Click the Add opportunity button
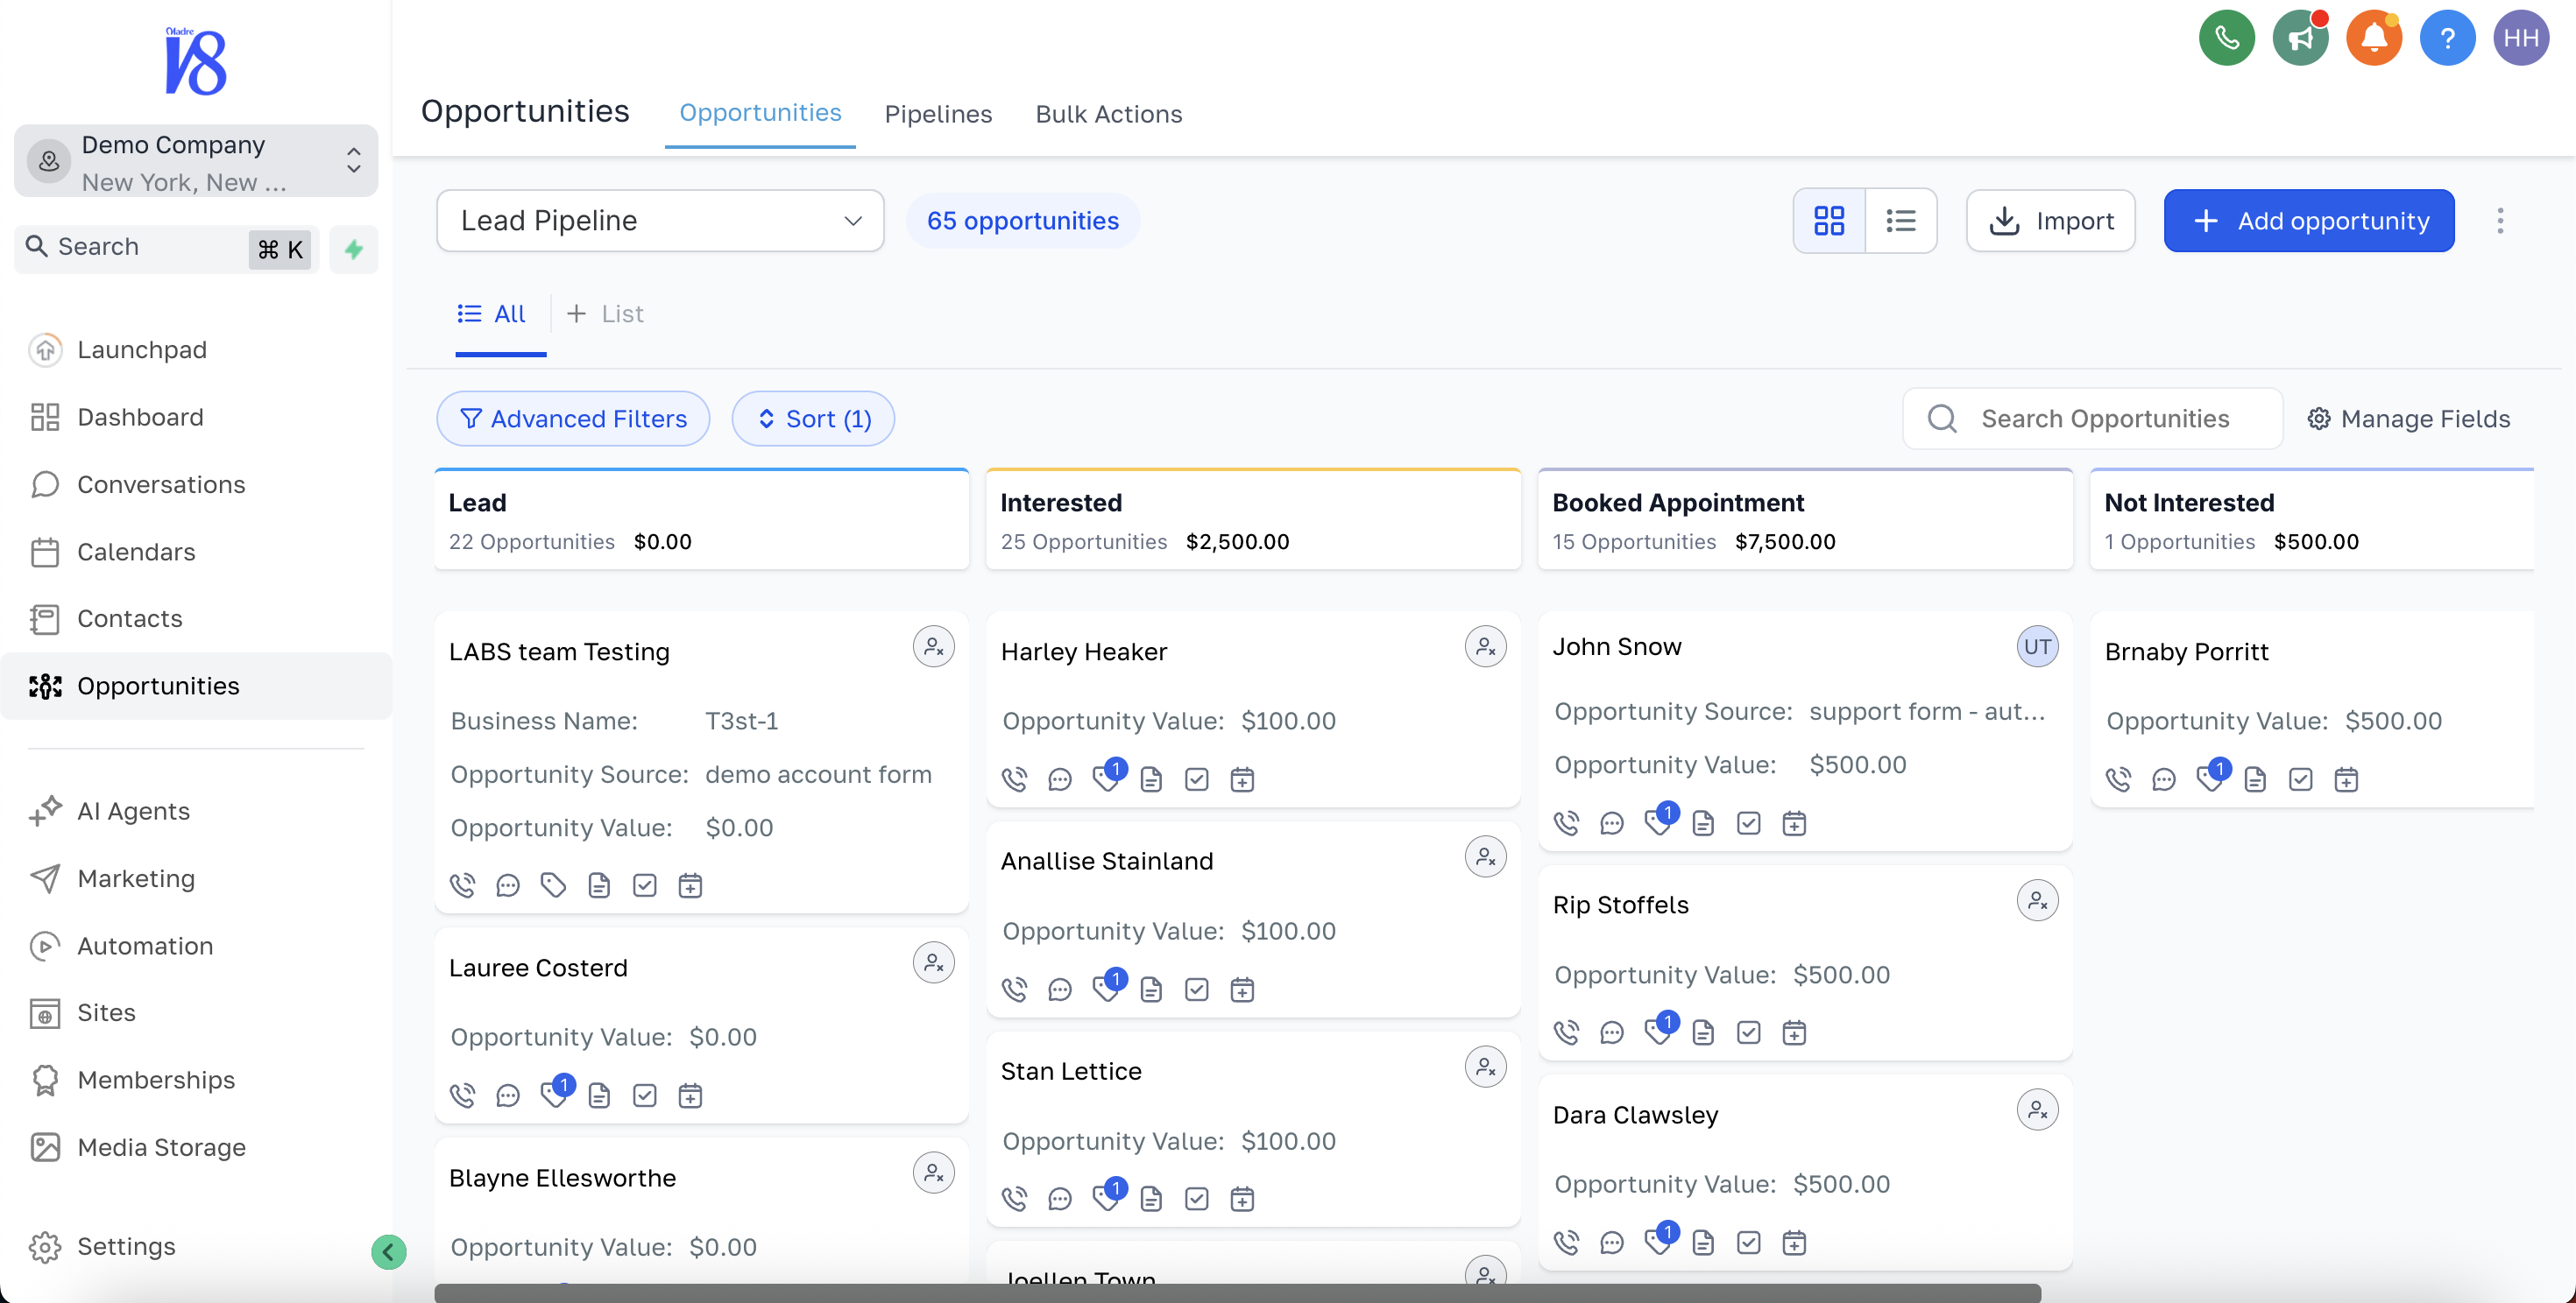 coord(2308,220)
